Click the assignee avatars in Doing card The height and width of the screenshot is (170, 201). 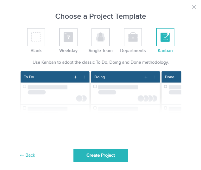click(x=147, y=98)
